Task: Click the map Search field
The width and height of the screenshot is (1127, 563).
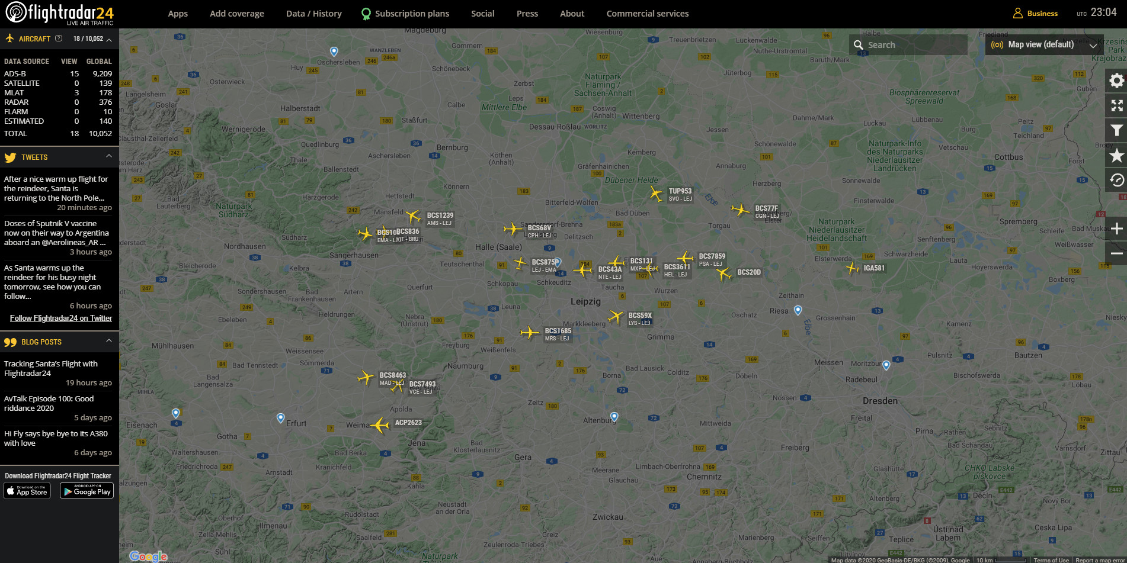Action: (x=908, y=44)
